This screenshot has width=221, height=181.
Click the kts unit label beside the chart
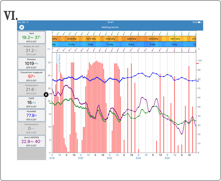click(49, 49)
